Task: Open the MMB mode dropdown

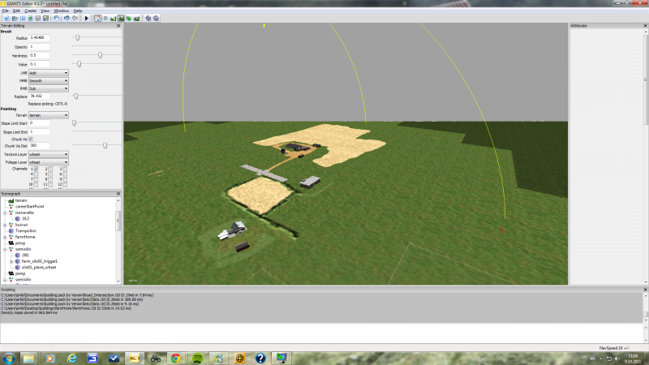Action: [x=49, y=80]
